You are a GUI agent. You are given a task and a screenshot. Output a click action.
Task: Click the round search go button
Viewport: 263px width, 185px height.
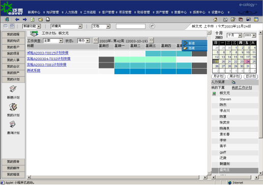pyautogui.click(x=152, y=26)
